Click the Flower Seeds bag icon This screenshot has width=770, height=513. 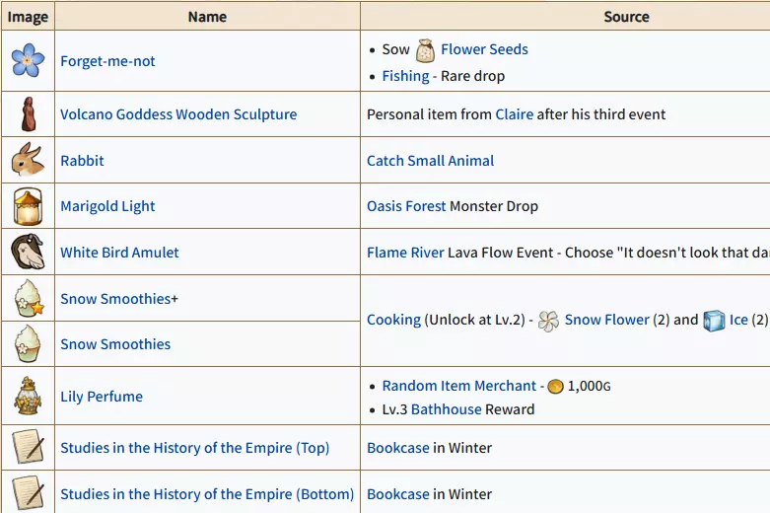point(425,50)
